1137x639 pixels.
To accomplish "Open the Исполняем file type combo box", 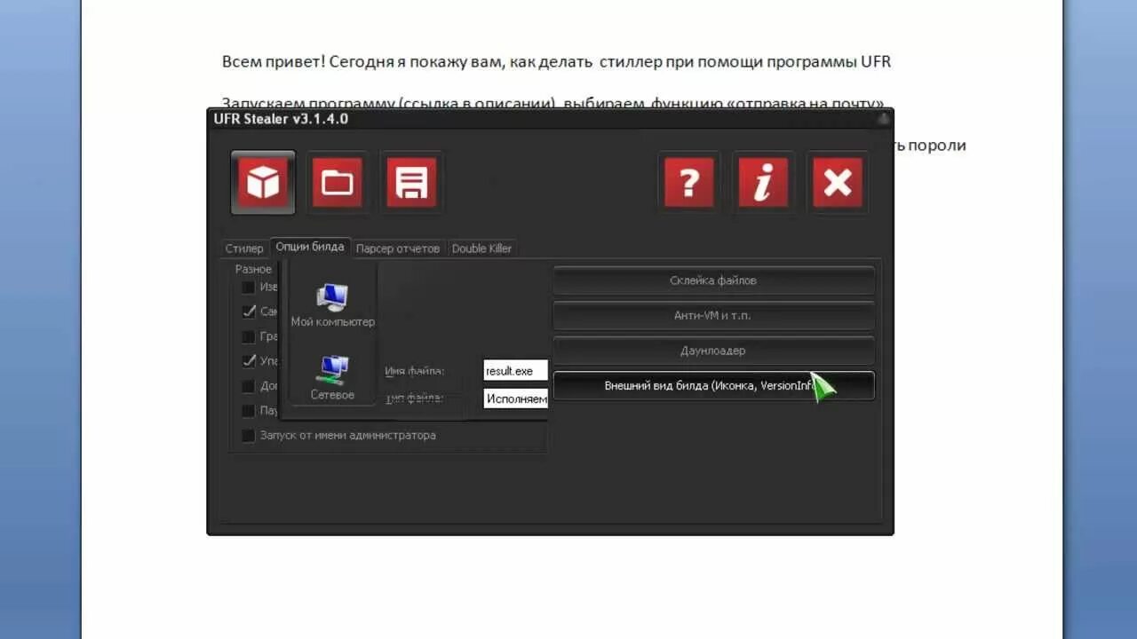I will (x=515, y=399).
